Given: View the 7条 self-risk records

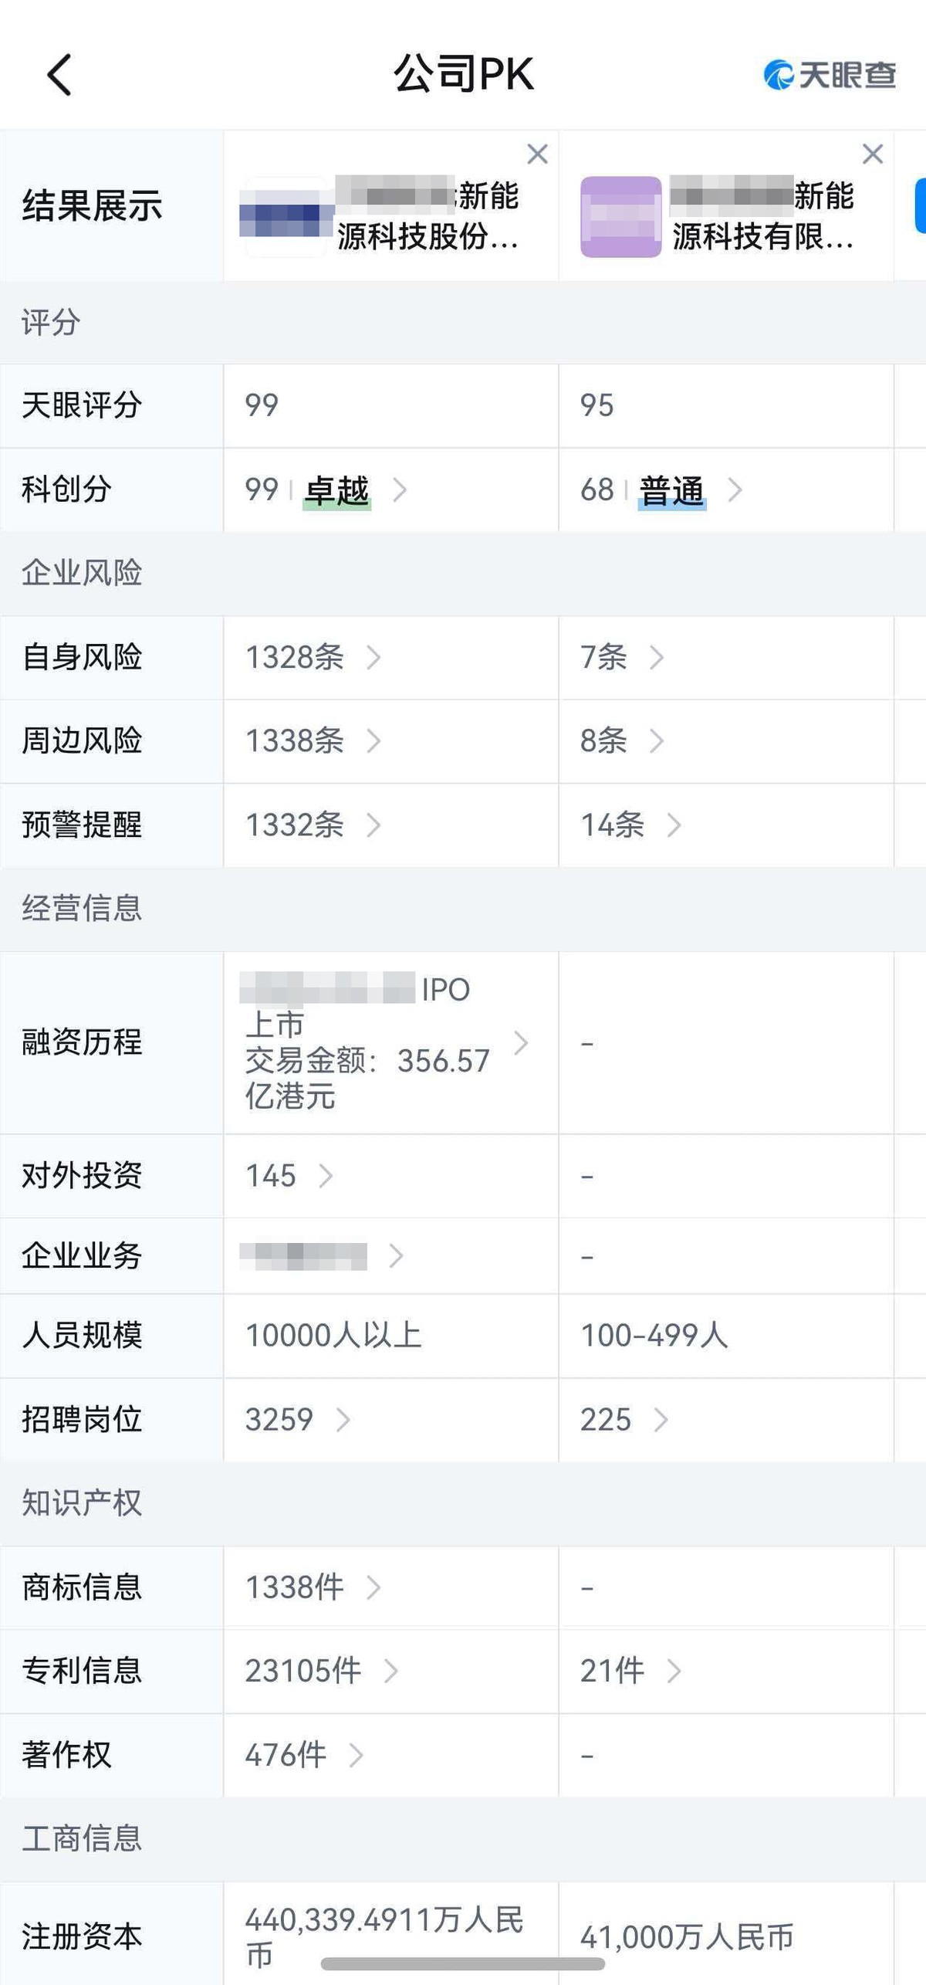Looking at the screenshot, I should [621, 658].
